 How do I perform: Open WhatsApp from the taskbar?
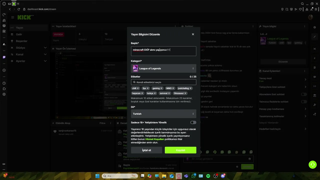tap(193, 176)
